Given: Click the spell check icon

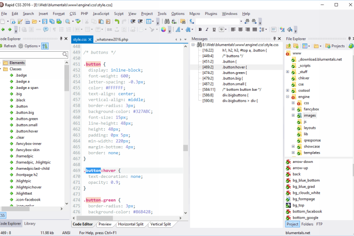Looking at the screenshot, I should pos(78,21).
